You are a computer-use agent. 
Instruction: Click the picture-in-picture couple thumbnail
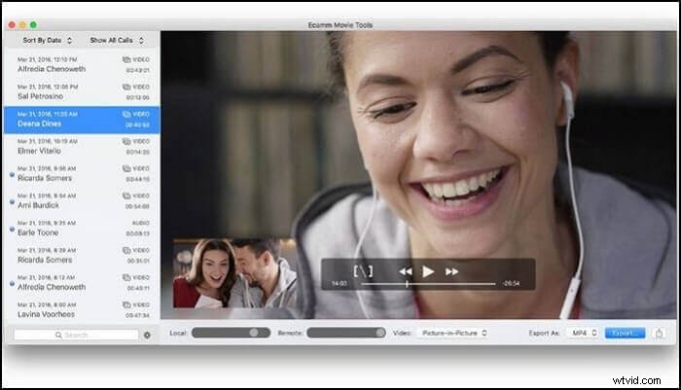point(234,273)
